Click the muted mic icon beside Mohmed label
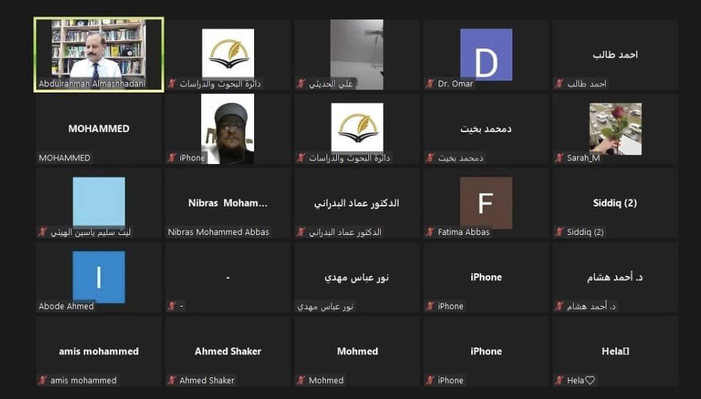The image size is (701, 399). click(x=301, y=380)
